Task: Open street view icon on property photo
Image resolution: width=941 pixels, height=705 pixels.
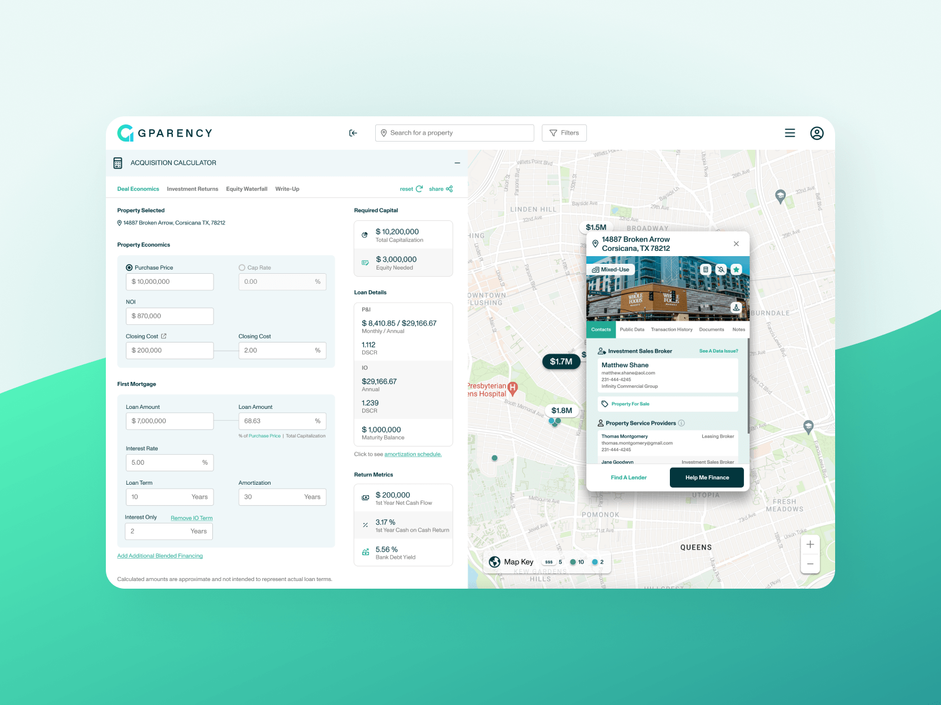Action: [x=736, y=307]
